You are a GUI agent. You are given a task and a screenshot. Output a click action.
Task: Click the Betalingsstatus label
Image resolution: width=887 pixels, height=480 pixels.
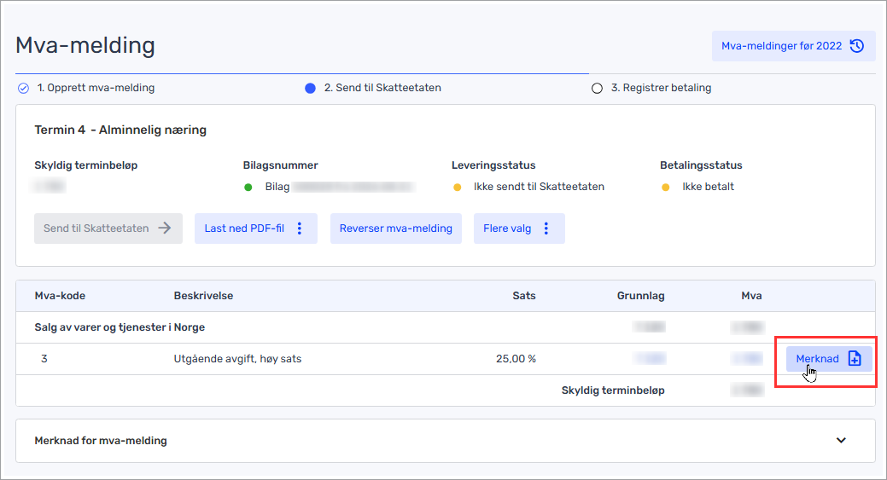click(701, 165)
